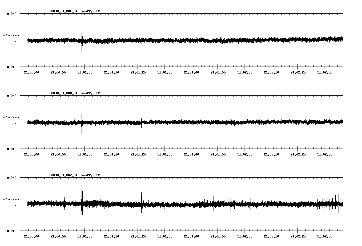The height and width of the screenshot is (246, 362).
Task: Click the 0.243 upper limit on HNN axis
Action: pos(11,96)
